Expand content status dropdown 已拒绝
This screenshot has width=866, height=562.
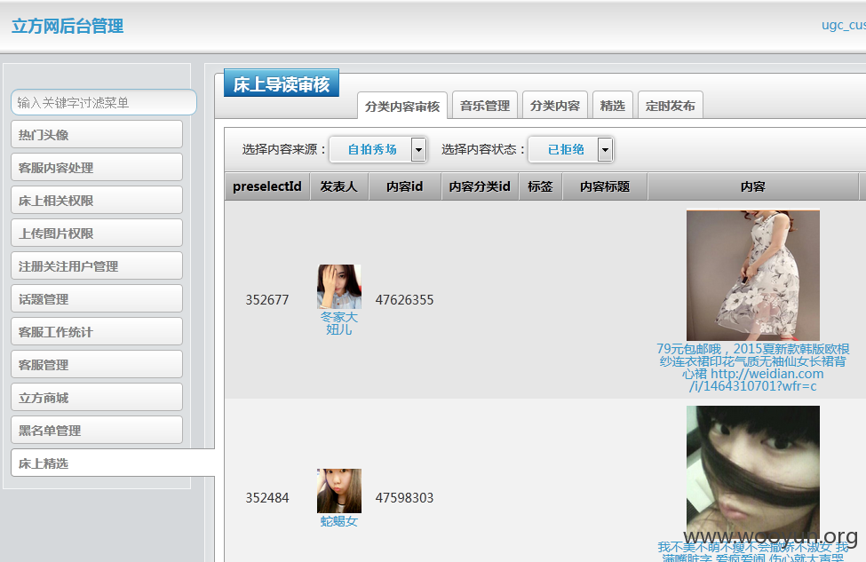pos(571,150)
